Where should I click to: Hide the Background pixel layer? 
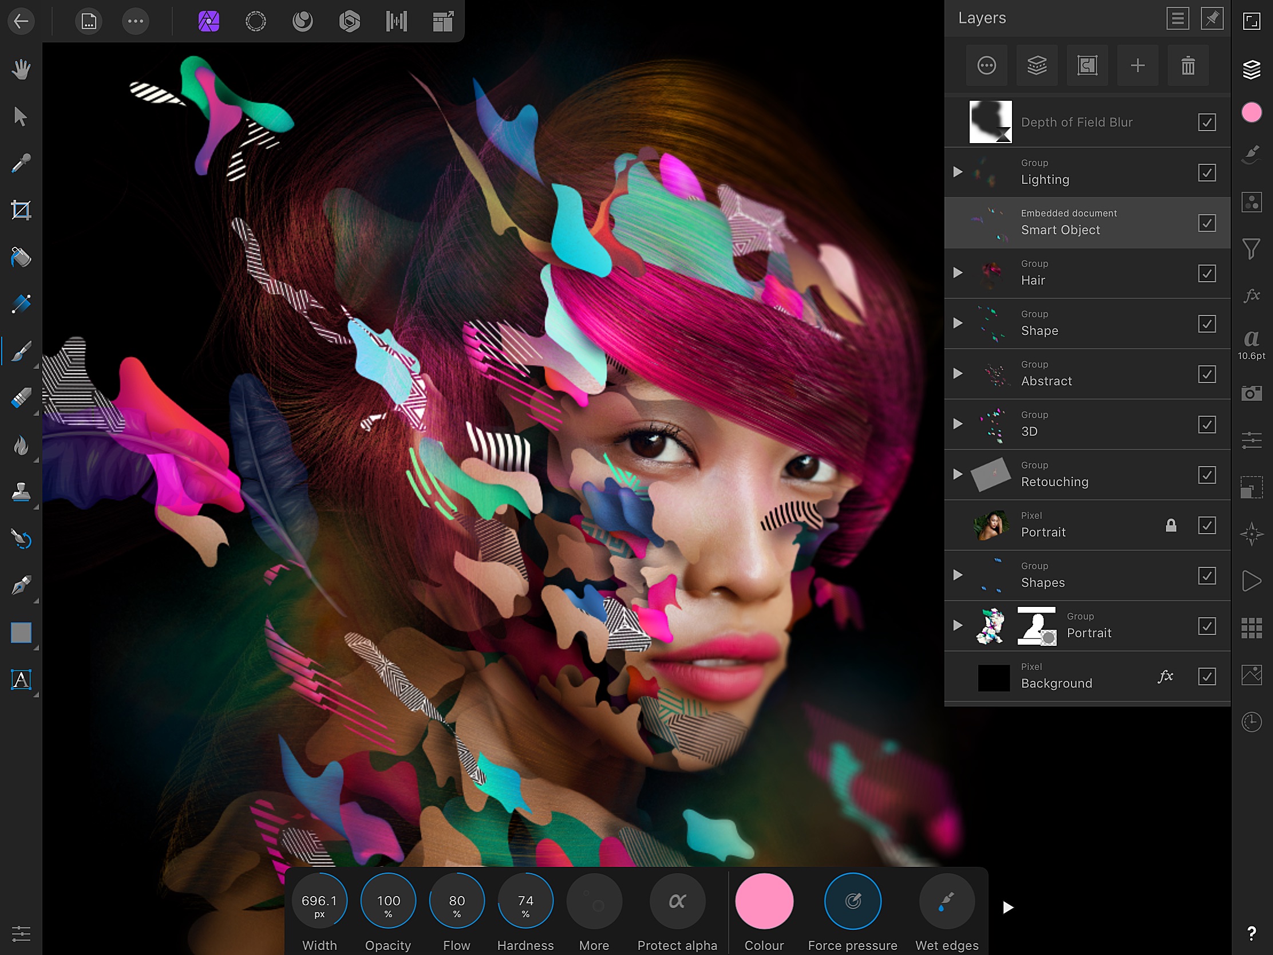[x=1207, y=676]
